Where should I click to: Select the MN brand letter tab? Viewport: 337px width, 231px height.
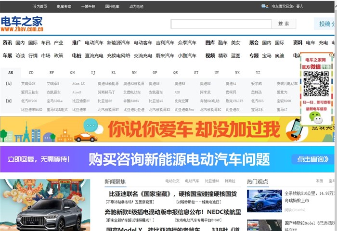click(134, 73)
